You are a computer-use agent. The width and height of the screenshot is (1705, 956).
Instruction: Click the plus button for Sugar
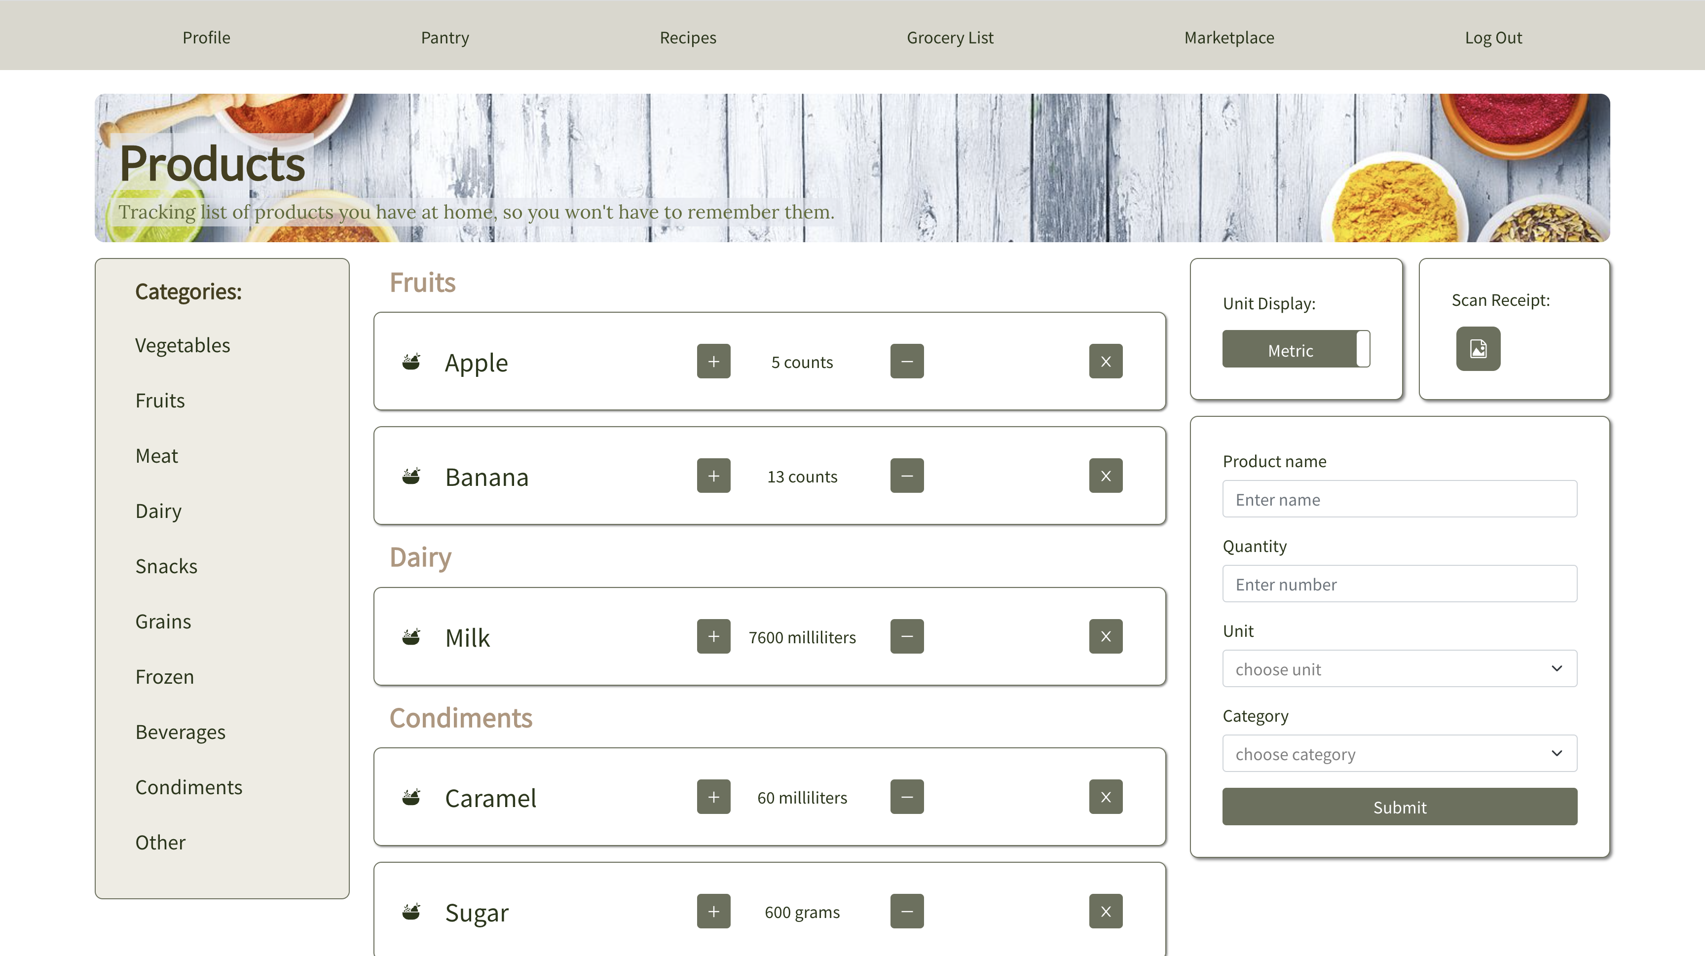click(713, 912)
